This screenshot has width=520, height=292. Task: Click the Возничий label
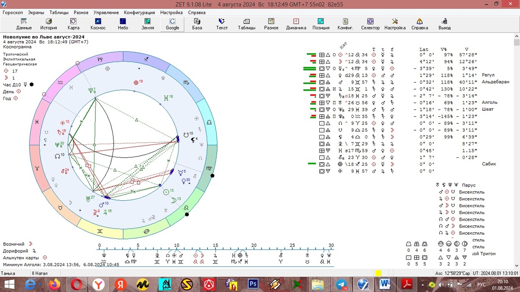coord(13,244)
